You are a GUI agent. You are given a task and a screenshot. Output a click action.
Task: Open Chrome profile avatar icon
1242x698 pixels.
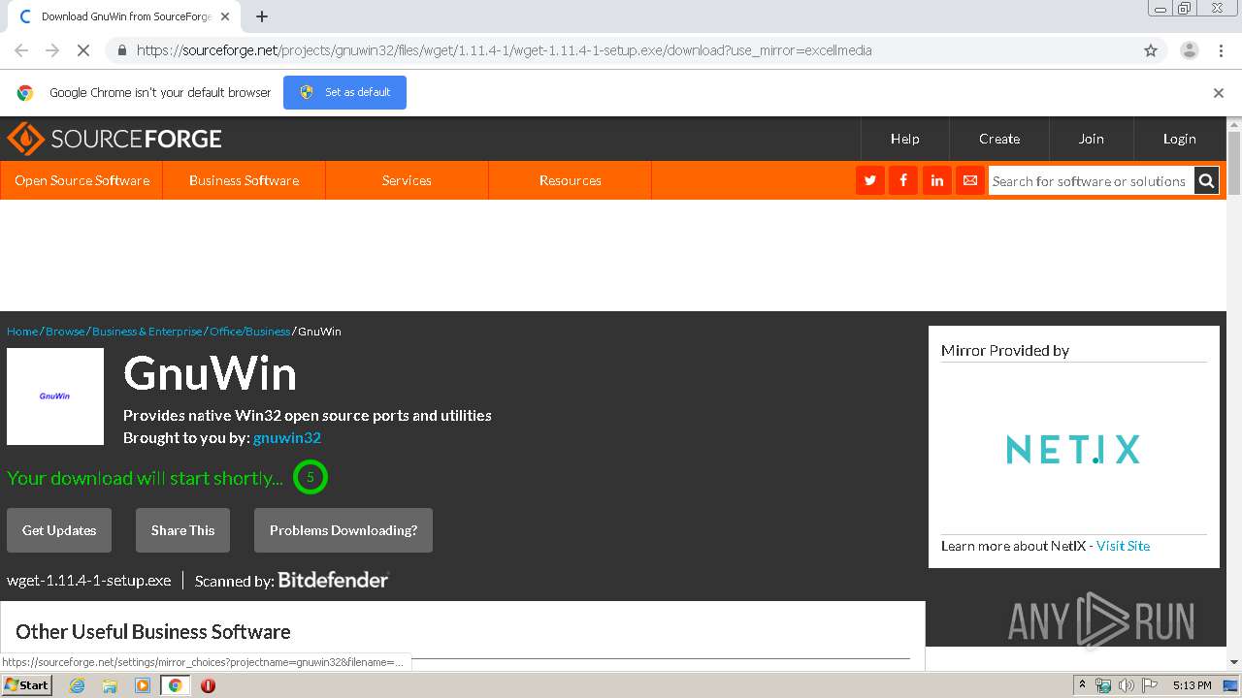point(1189,50)
